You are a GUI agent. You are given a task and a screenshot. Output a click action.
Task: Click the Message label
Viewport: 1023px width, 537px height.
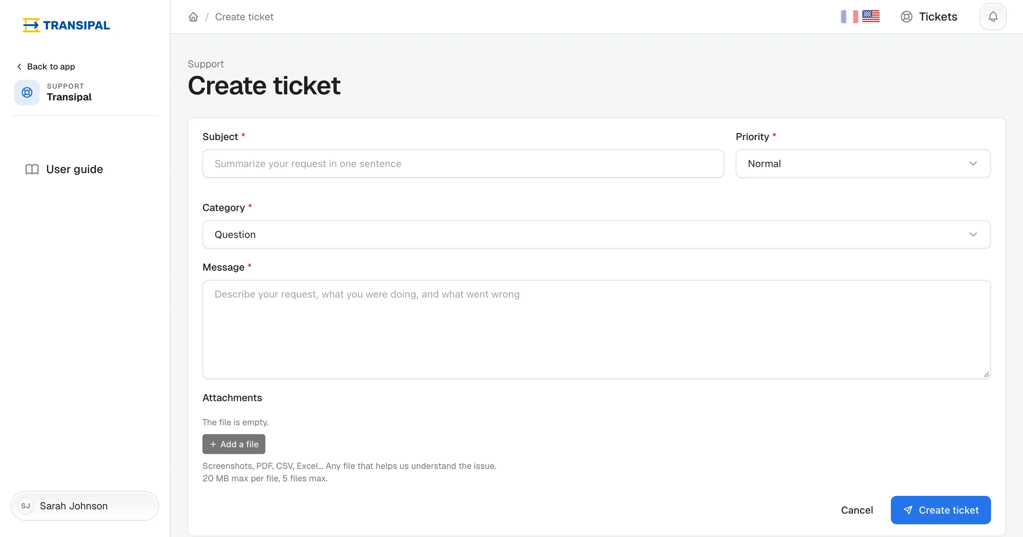point(223,267)
